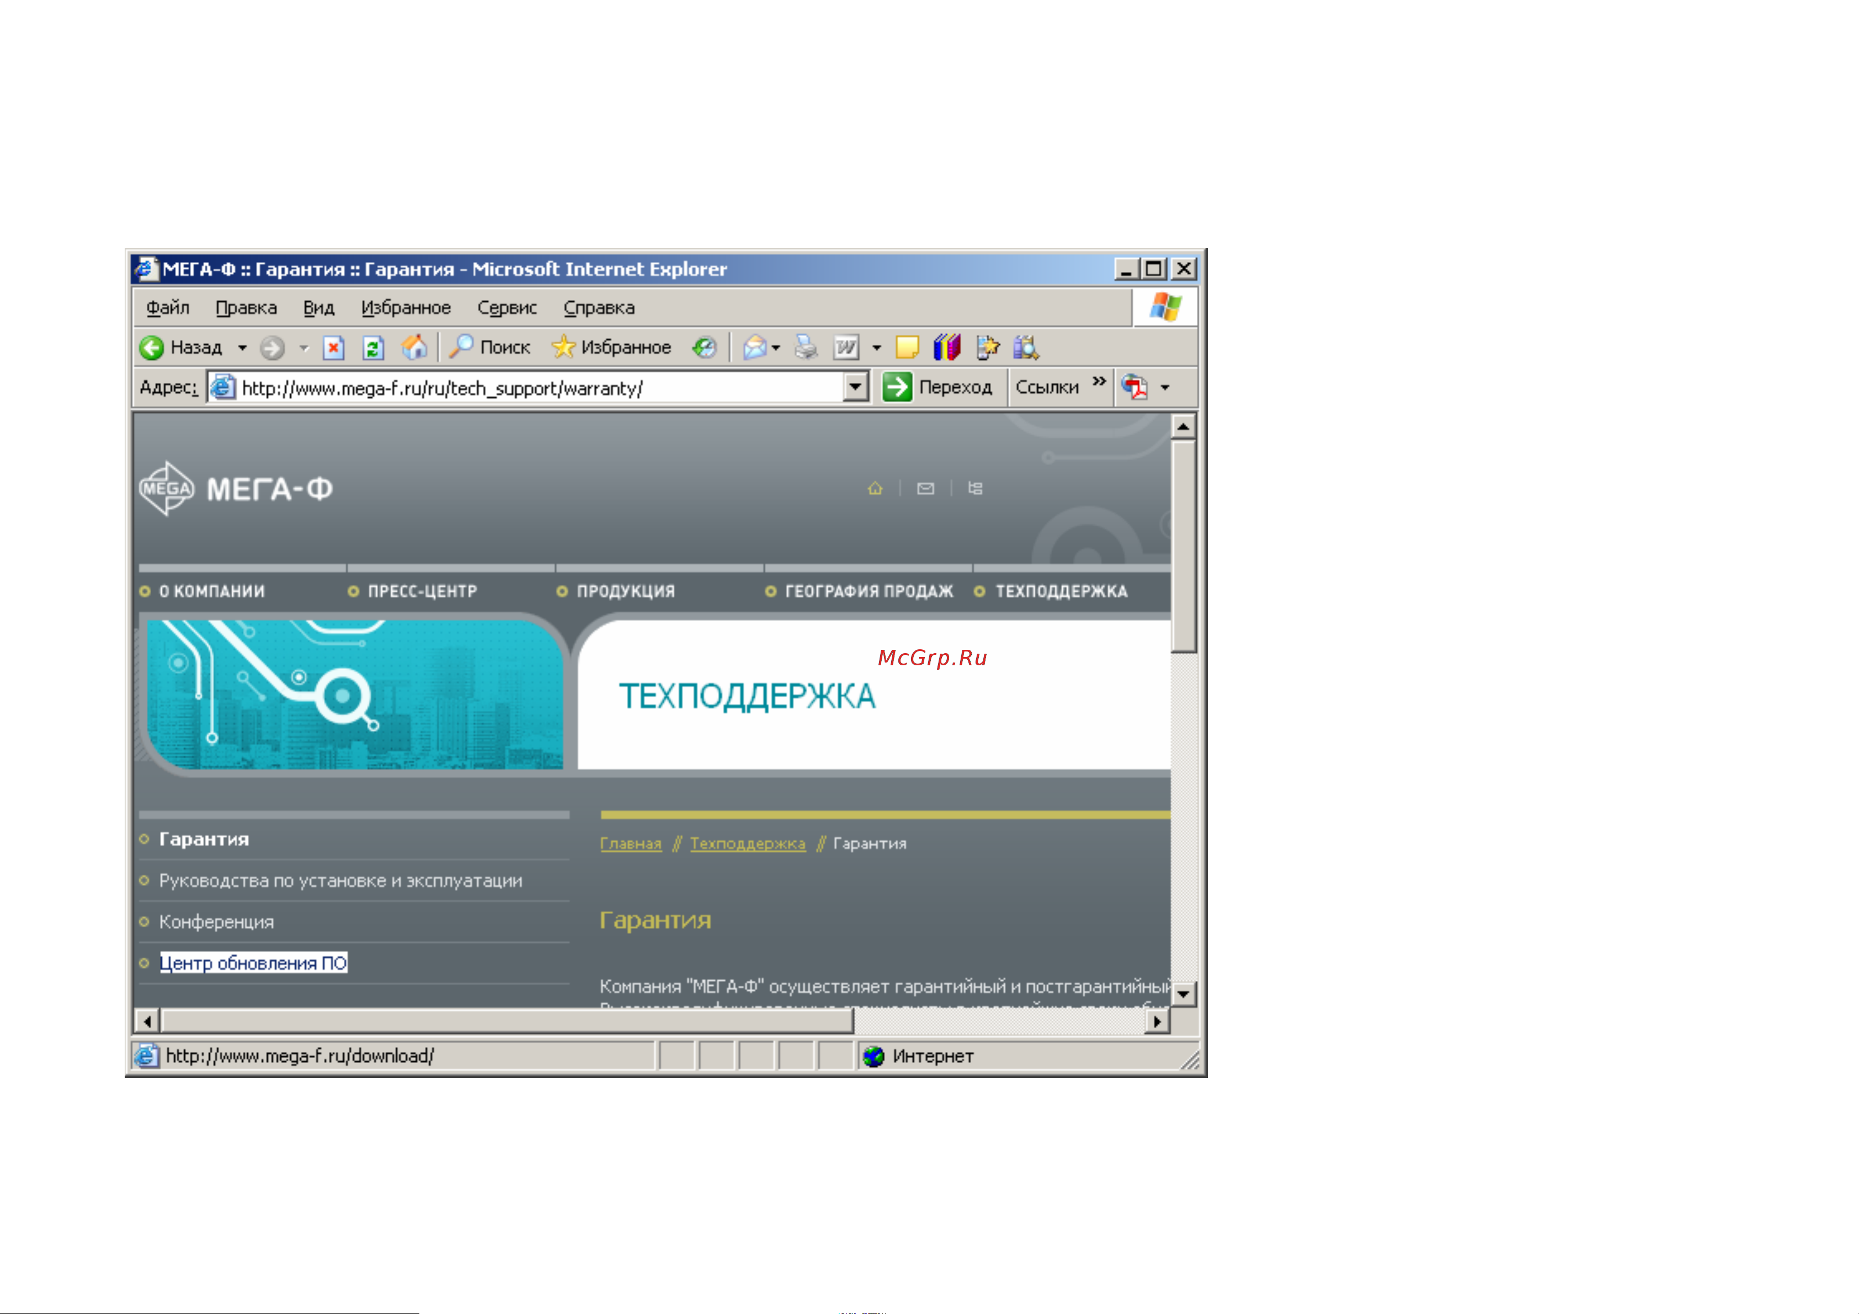This screenshot has height=1314, width=1859.
Task: Click Ссылки links toolbar label
Action: click(x=1047, y=387)
